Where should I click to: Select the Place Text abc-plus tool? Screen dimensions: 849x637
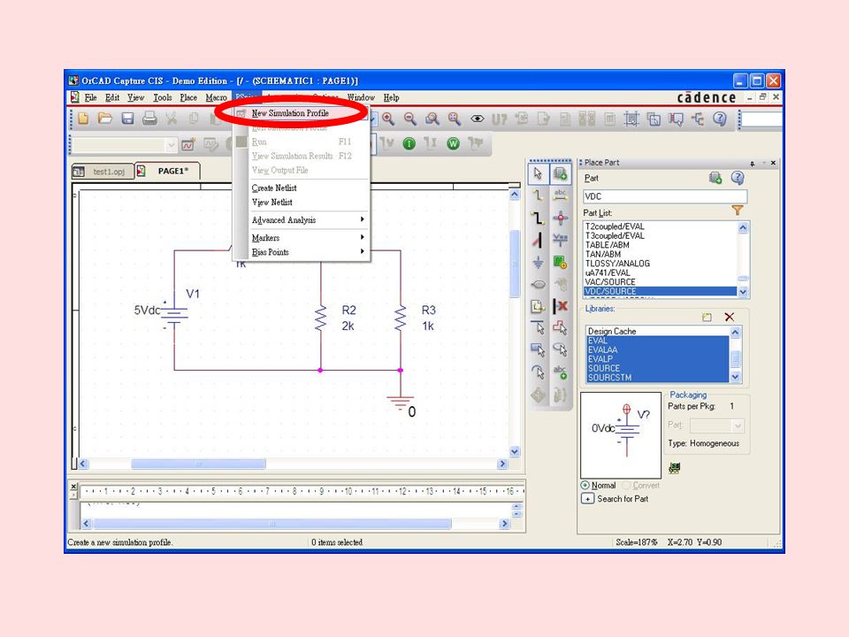[x=560, y=372]
